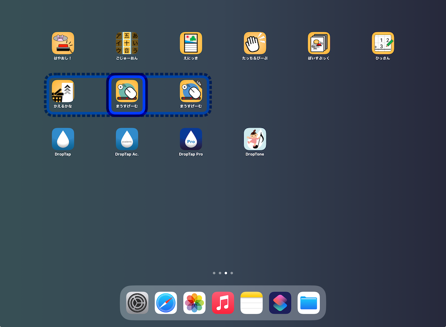Open Photos in the dock
Screen dimensions: 446x327
click(194, 303)
